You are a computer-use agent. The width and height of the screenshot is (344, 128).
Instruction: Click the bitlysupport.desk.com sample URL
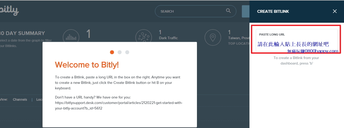coord(119,106)
